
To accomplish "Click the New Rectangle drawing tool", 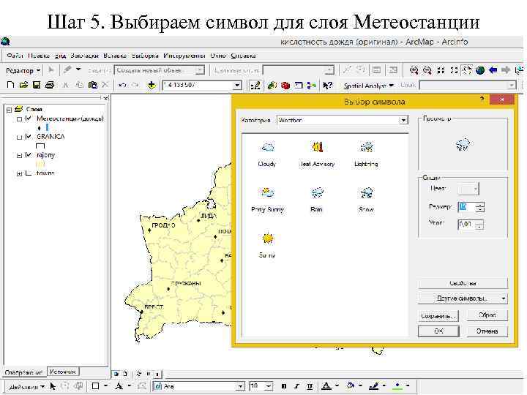I will coord(95,386).
